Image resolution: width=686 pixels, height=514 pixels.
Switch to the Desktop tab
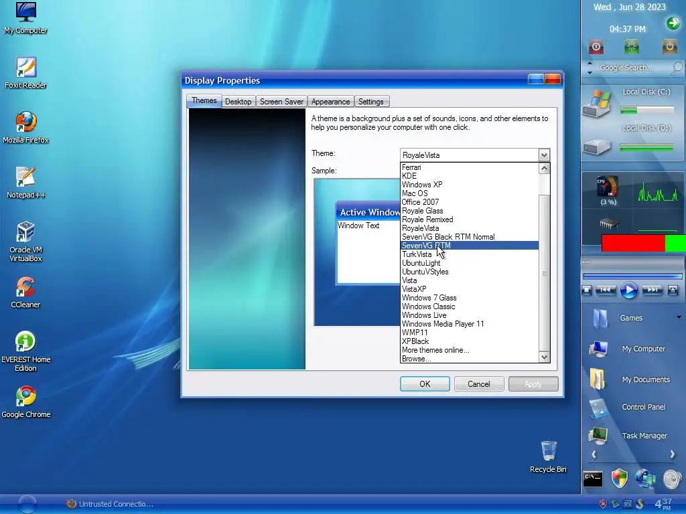click(x=238, y=102)
